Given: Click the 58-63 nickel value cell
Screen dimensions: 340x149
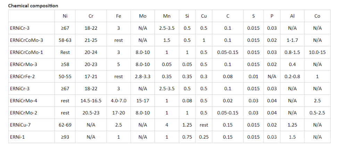Looking at the screenshot, I should pos(65,40).
